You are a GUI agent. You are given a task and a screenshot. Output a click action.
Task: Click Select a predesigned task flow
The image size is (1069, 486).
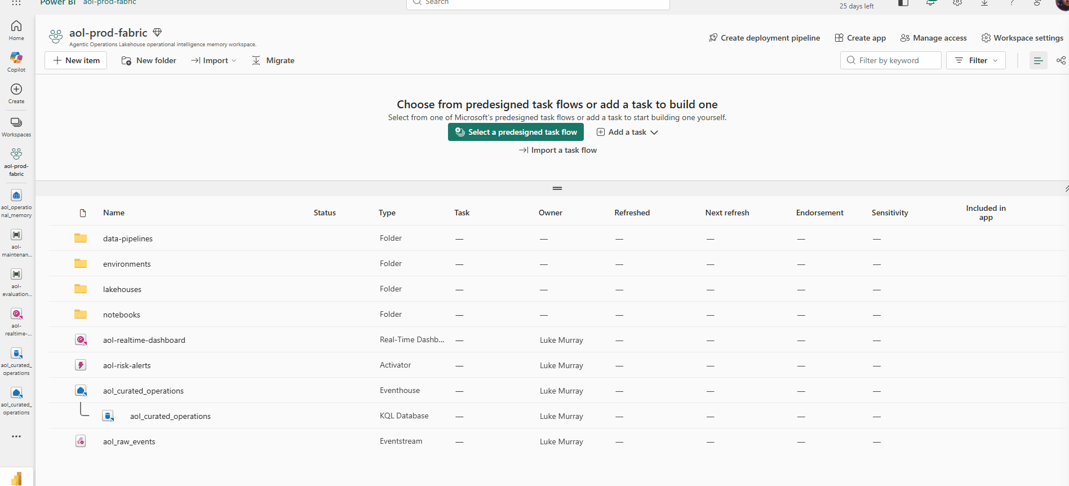coord(516,132)
